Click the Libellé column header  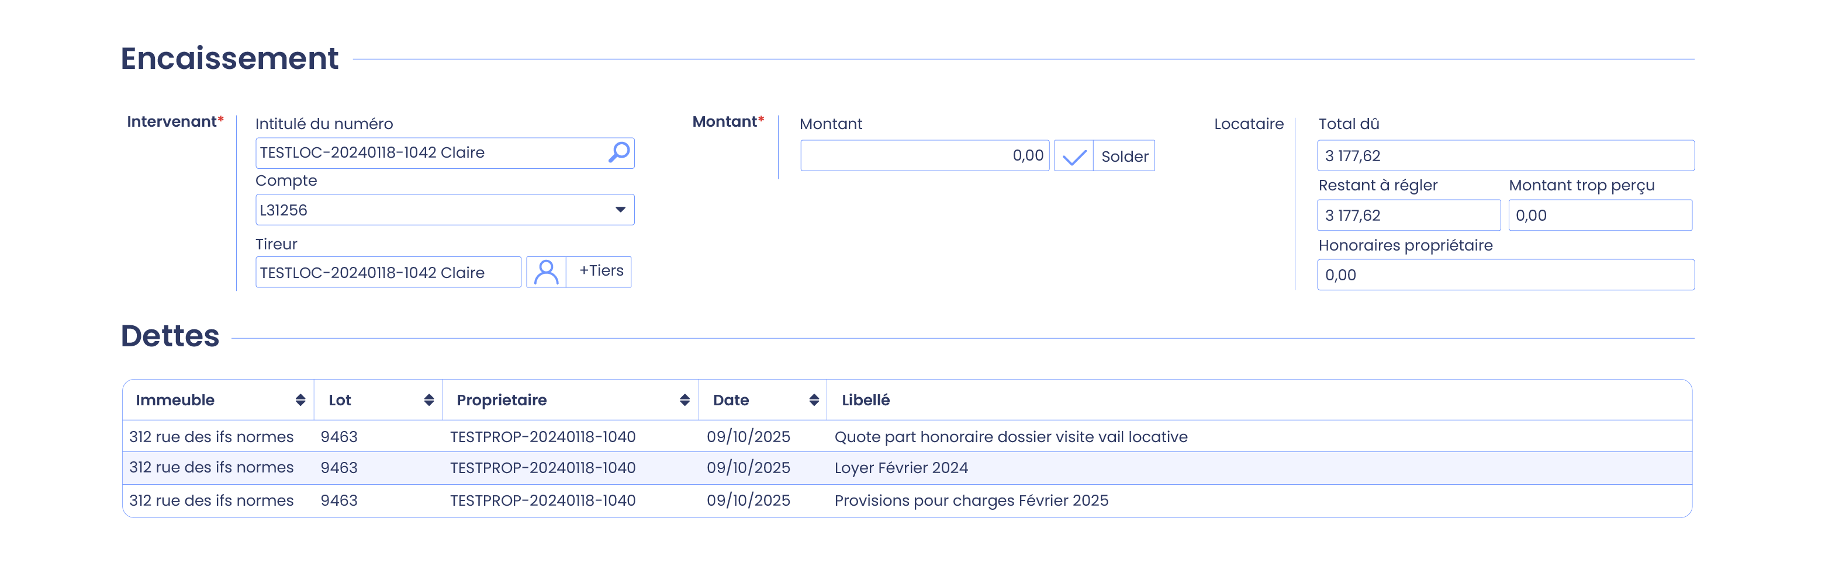tap(866, 400)
